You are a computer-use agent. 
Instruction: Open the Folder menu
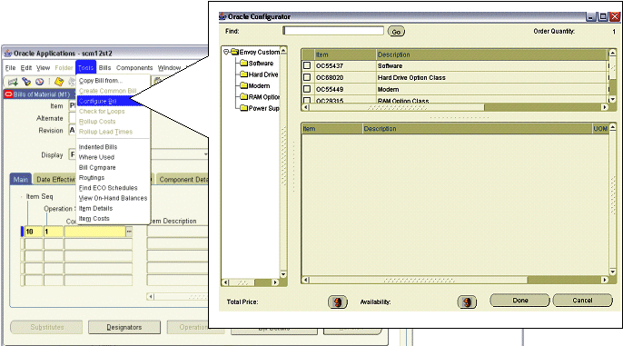pos(64,68)
